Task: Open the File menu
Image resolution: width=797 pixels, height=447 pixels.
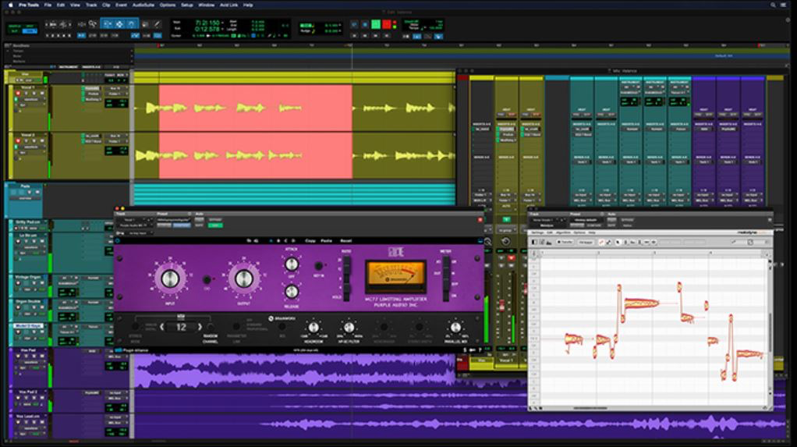Action: (x=48, y=5)
